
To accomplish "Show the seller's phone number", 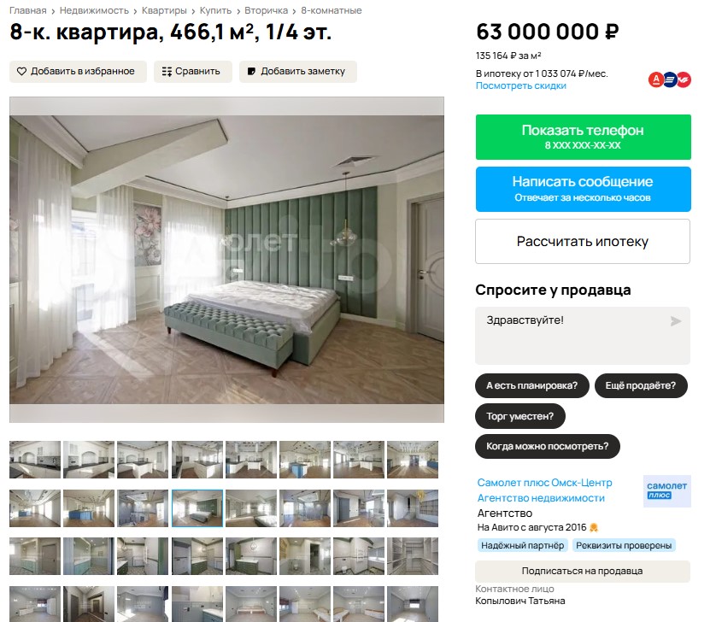I will click(583, 137).
